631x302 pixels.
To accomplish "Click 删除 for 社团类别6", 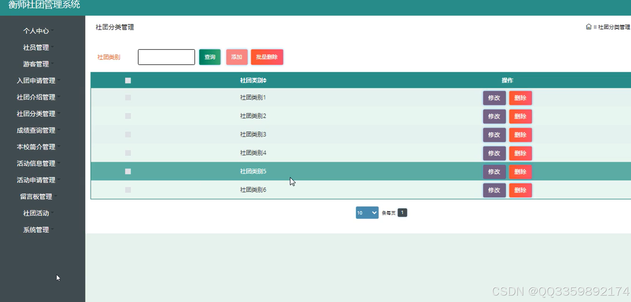I will [x=521, y=190].
